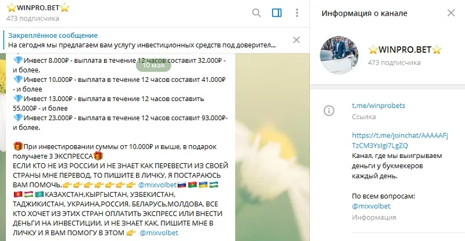This screenshot has width=465, height=241.
Task: Toggle the channel info side panel icon
Action: pos(277,13)
